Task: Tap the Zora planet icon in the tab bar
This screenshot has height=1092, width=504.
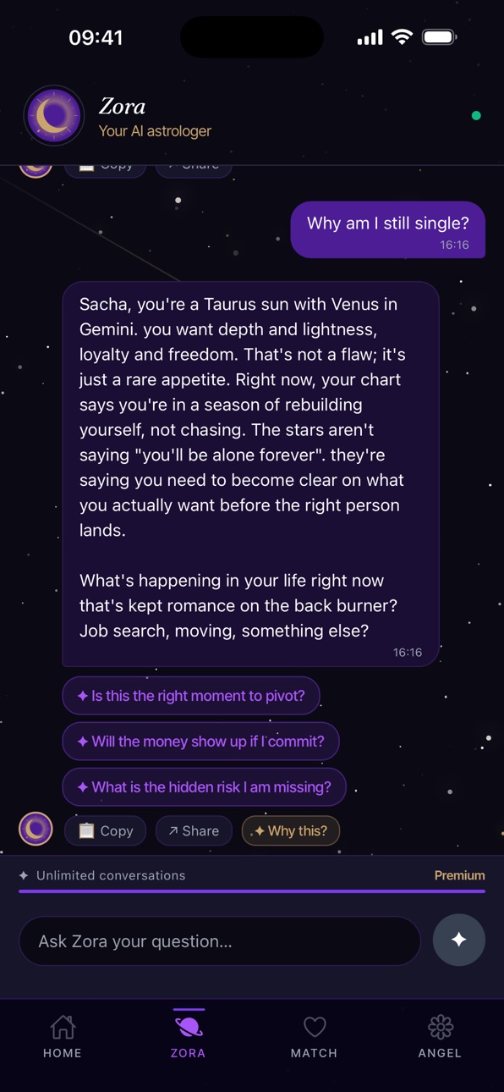Action: tap(188, 1028)
